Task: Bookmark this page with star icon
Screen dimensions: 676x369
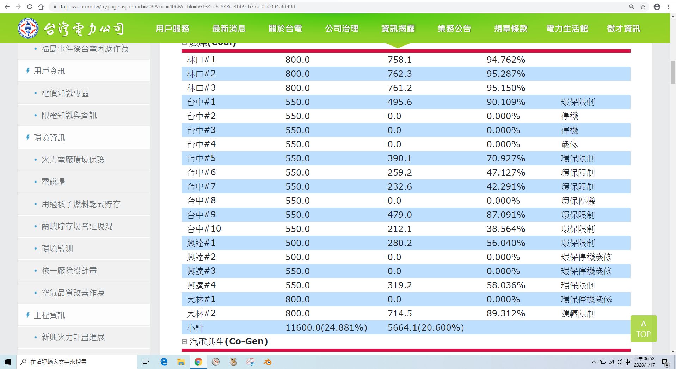Action: tap(643, 7)
